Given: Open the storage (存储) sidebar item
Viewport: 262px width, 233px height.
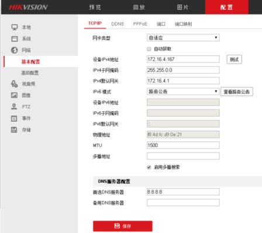Looking at the screenshot, I should (x=26, y=130).
